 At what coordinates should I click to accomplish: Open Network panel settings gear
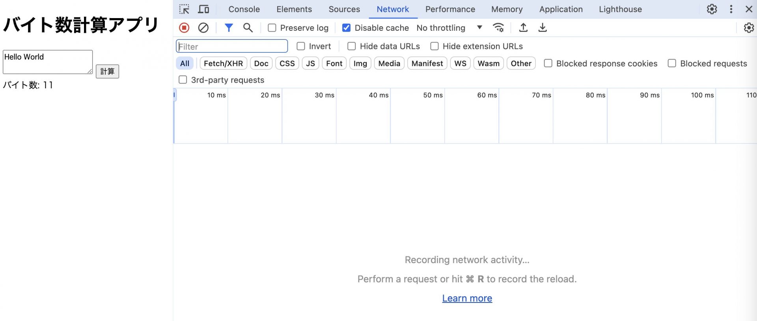pyautogui.click(x=748, y=28)
